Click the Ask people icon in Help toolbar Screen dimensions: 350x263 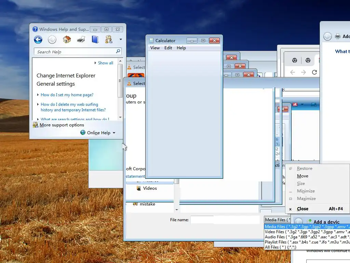109,40
